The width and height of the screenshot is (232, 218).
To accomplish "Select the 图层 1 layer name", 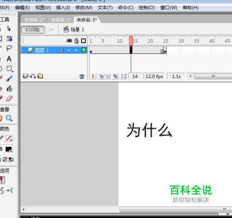I will coord(42,50).
